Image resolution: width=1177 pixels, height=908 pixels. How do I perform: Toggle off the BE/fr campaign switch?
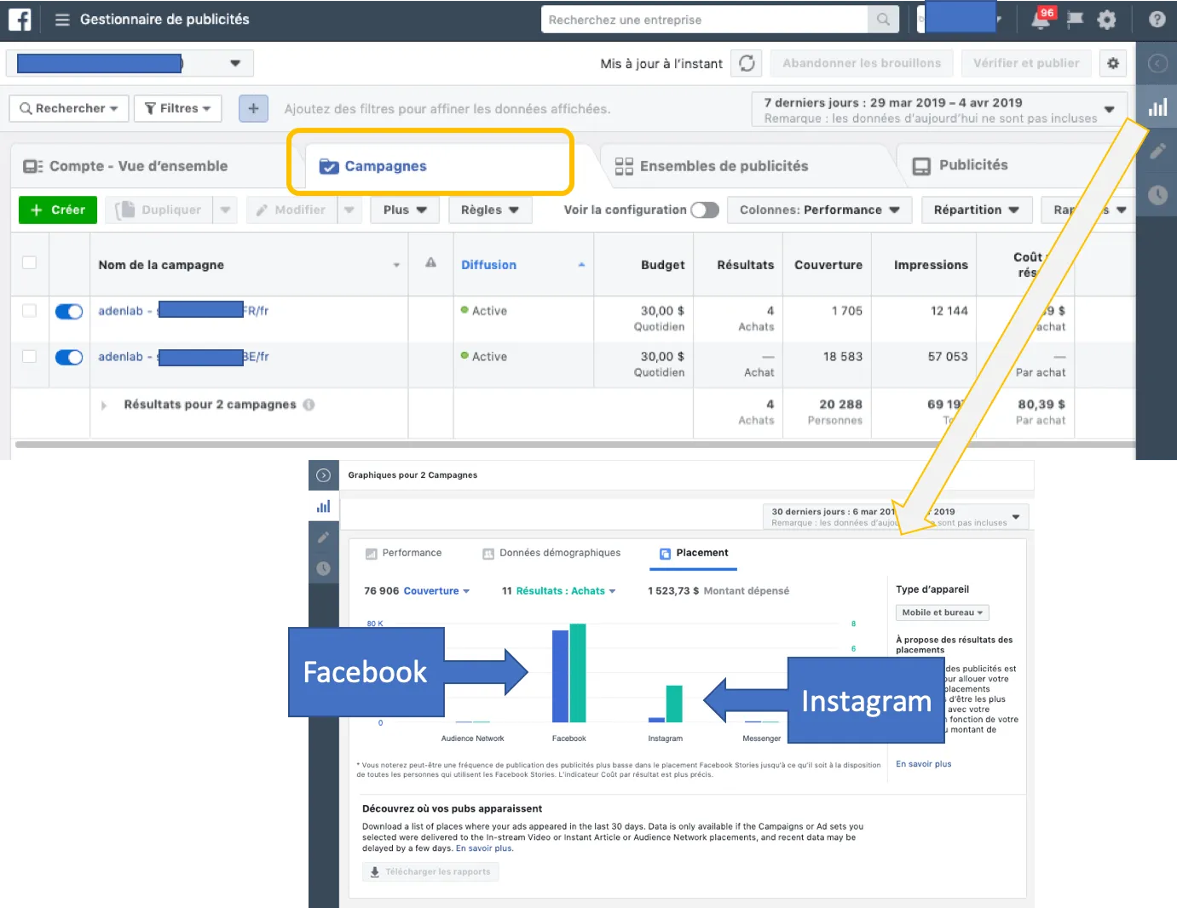point(69,357)
